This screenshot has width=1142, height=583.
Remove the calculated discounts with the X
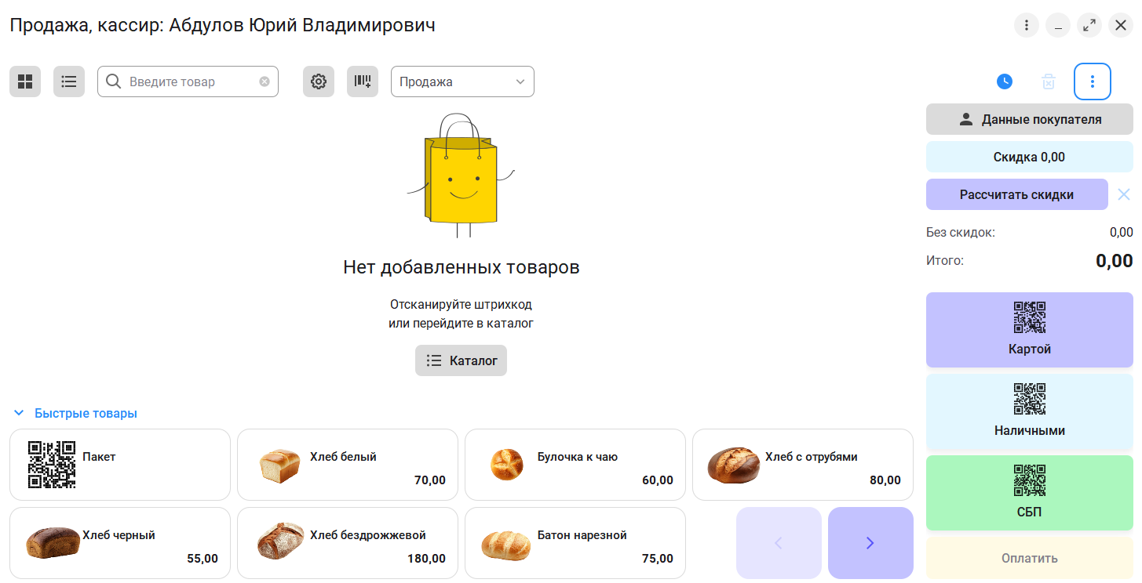1124,194
